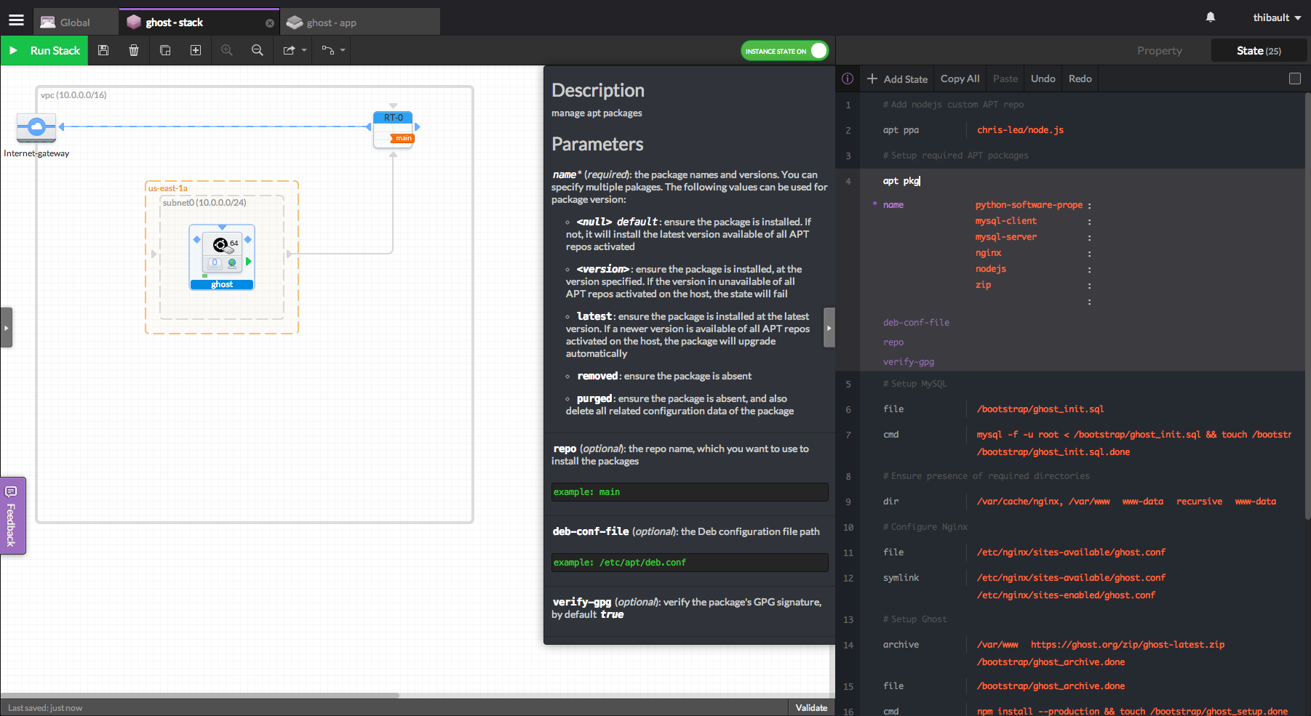Select the ghost instance Ubuntu icon

[219, 244]
